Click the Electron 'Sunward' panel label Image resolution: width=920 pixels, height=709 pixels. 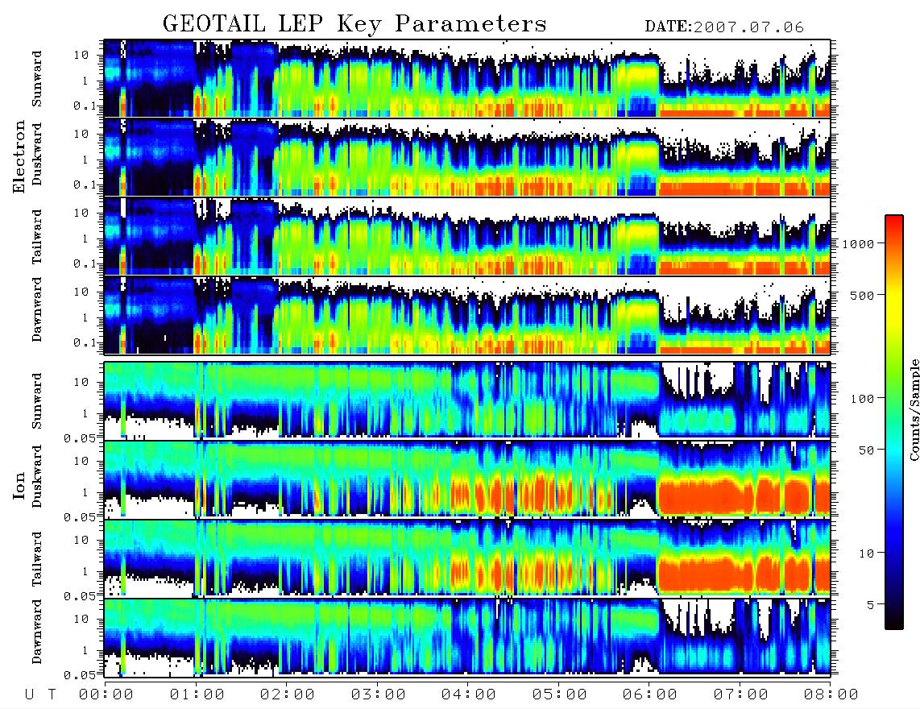pos(37,79)
